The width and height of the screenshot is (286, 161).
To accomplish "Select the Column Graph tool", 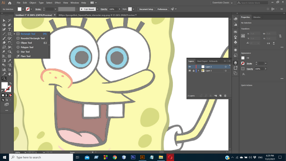I will click(x=4, y=70).
